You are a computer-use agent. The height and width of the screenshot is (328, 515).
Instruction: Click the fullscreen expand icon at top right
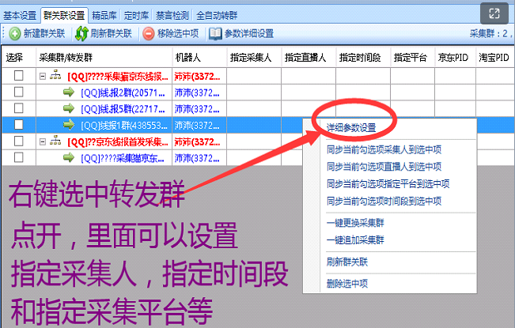(494, 13)
